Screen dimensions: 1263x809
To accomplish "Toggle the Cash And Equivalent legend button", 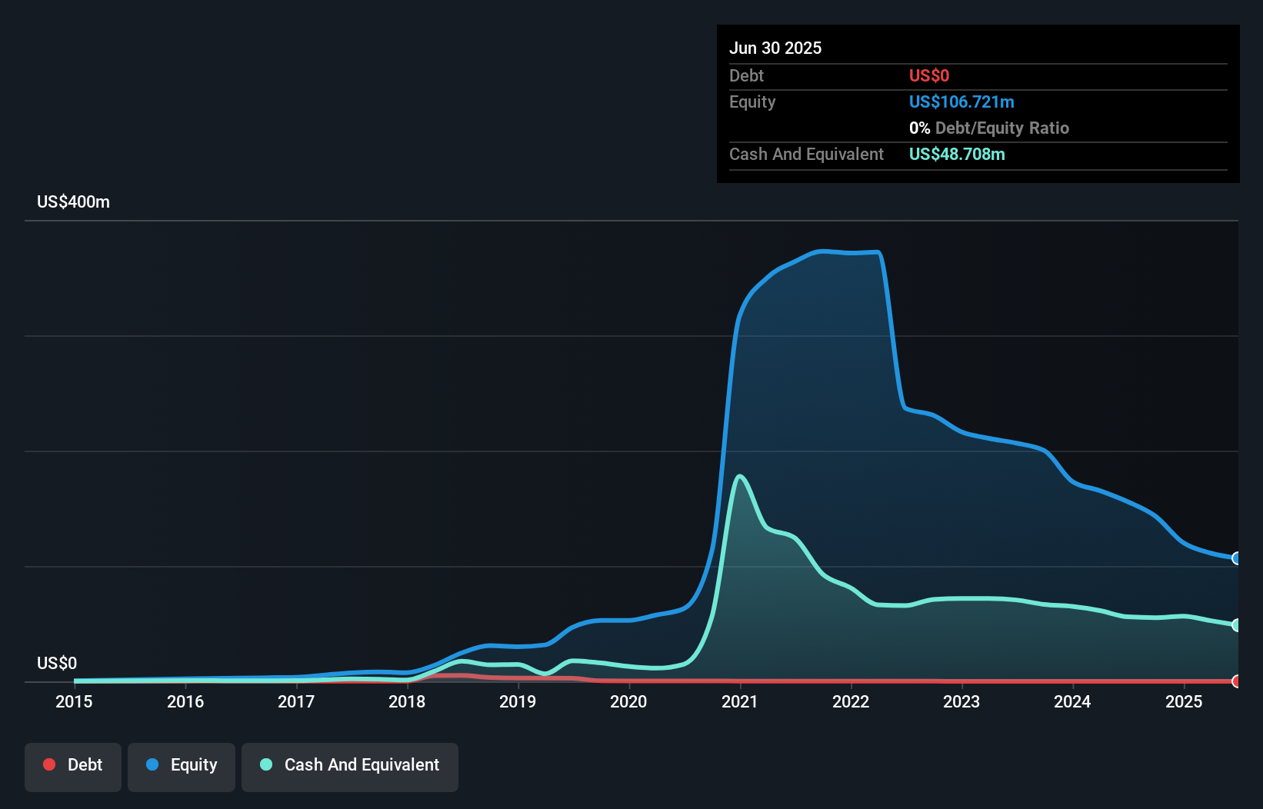I will pyautogui.click(x=350, y=767).
